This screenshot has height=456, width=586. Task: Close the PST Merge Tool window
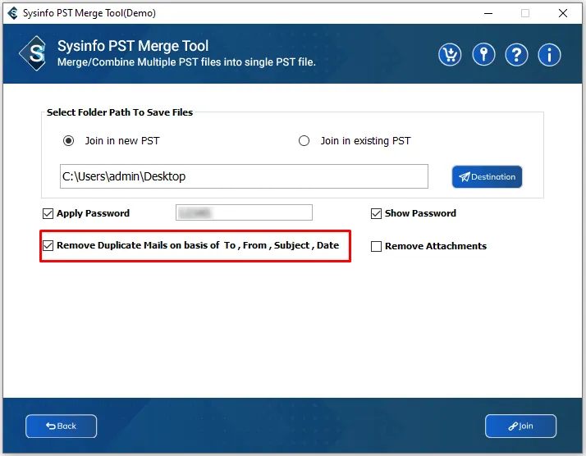[x=563, y=13]
